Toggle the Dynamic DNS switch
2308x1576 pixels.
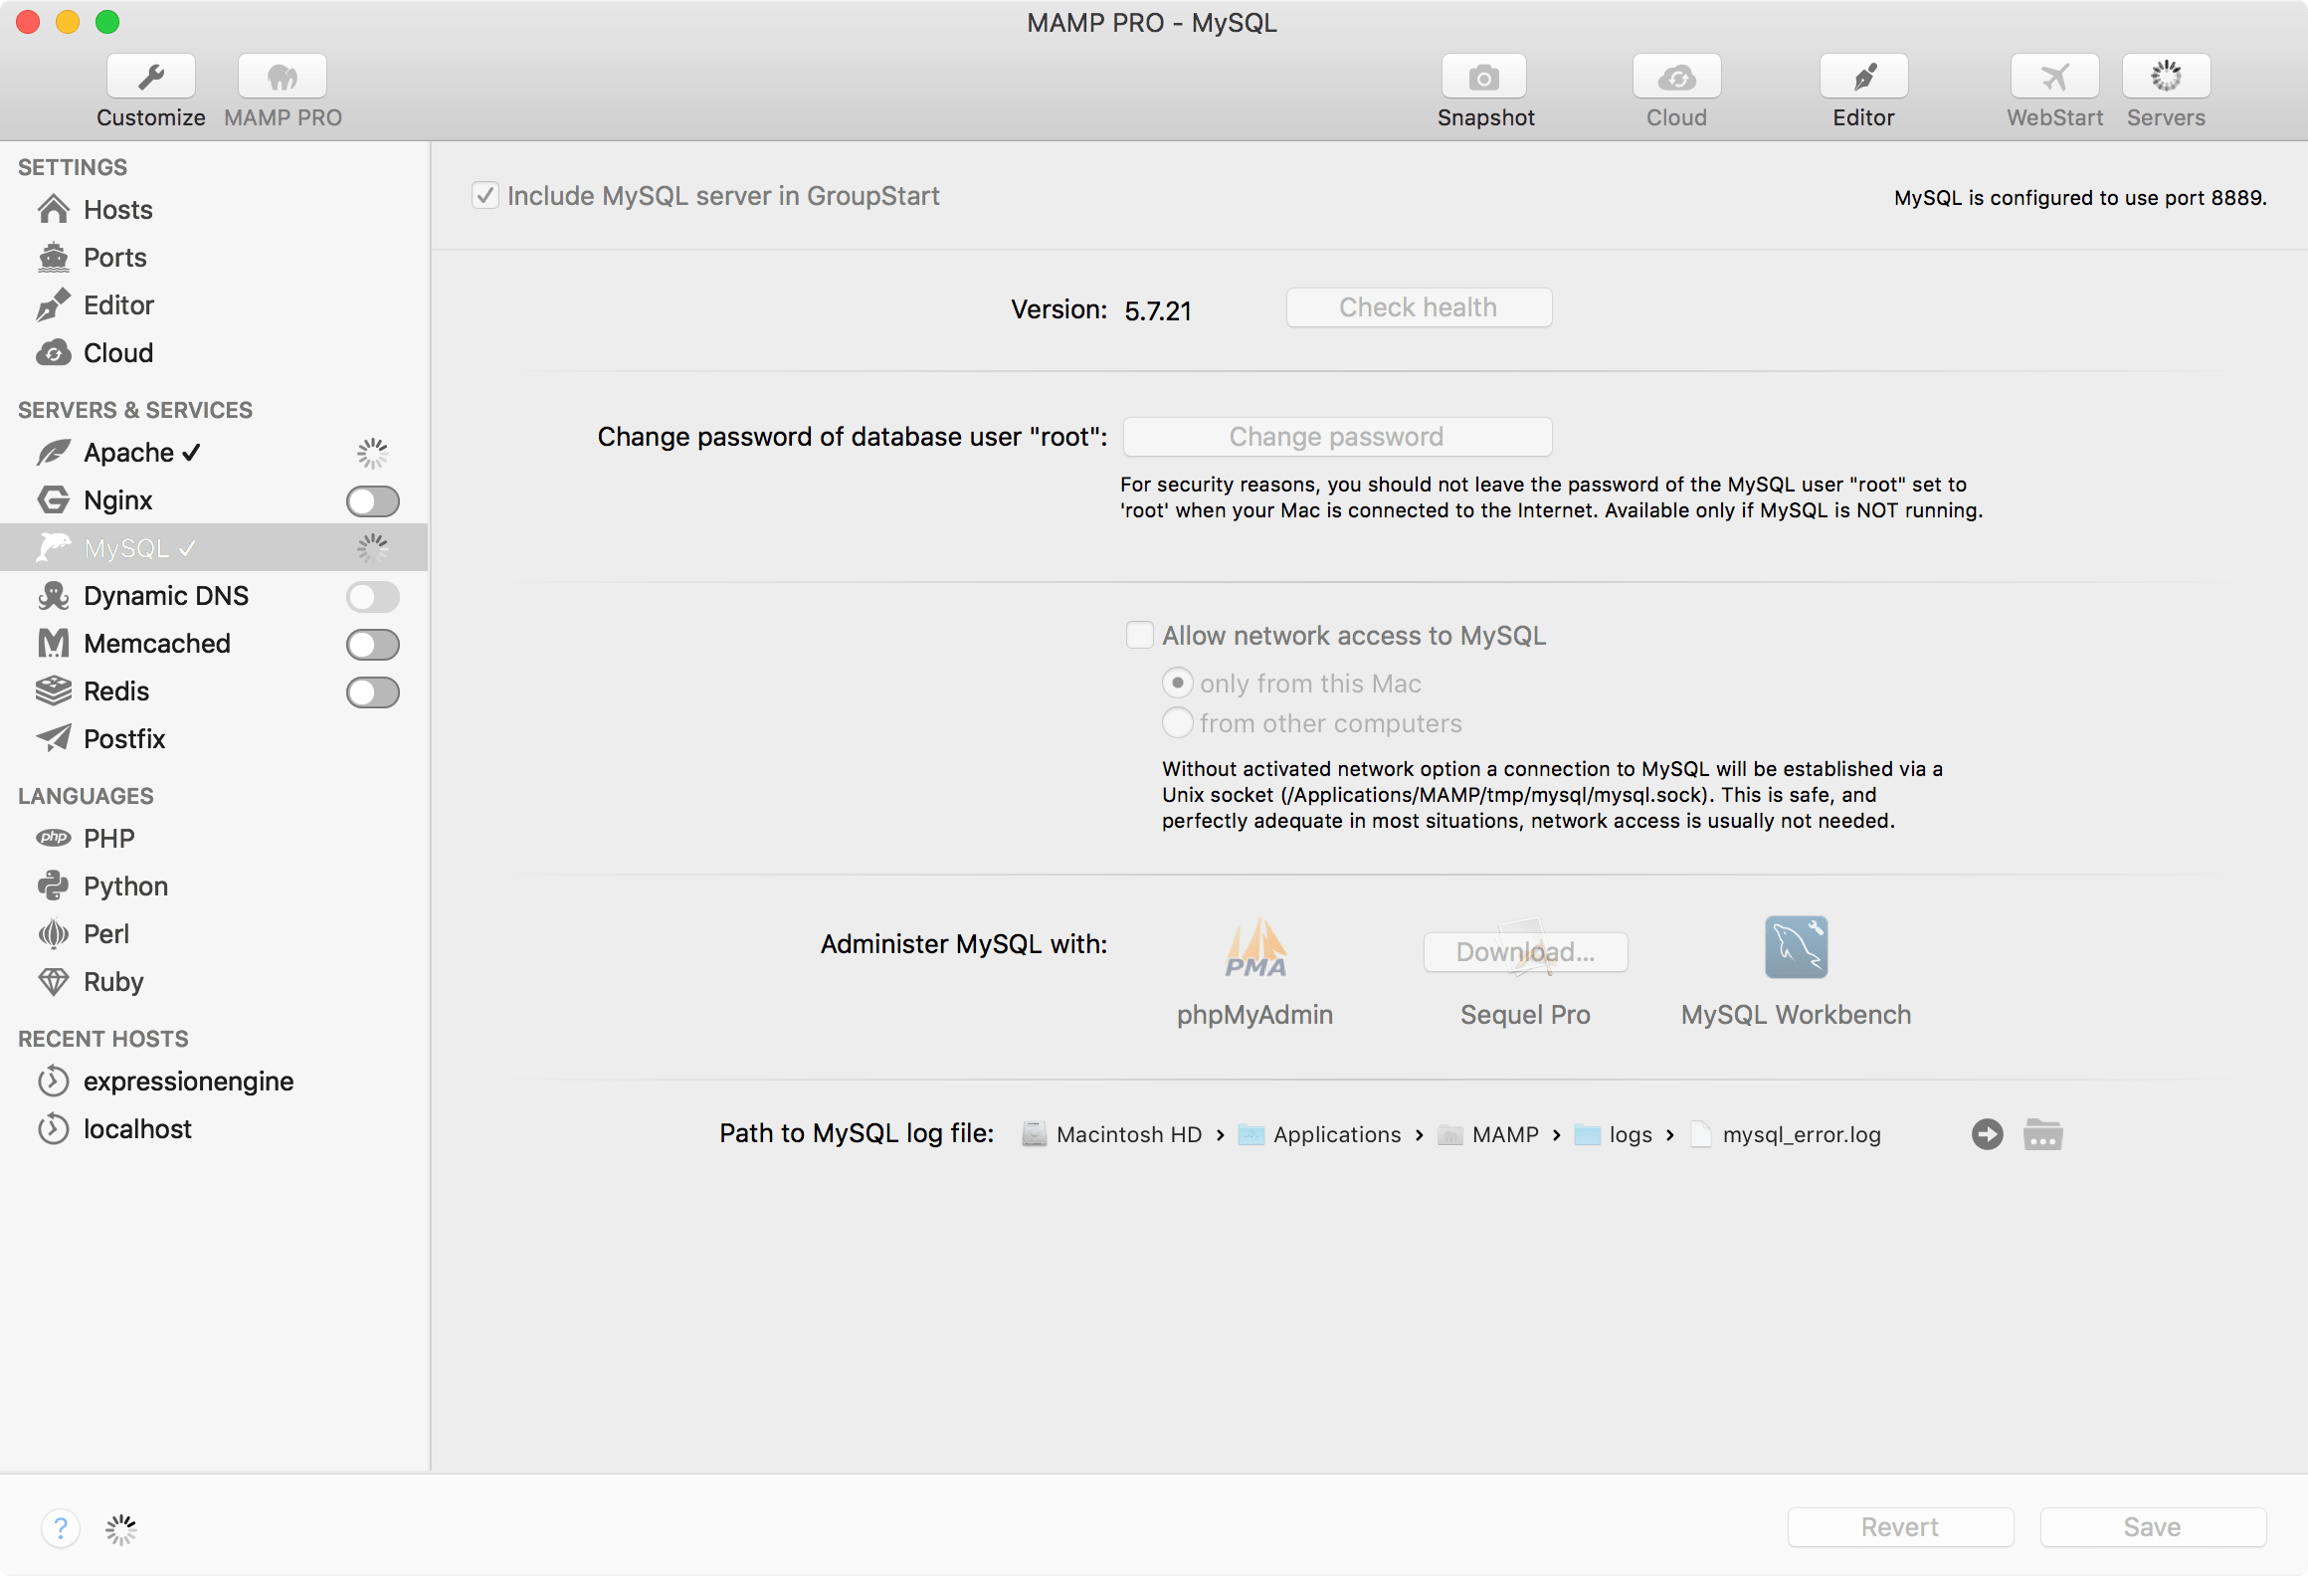tap(373, 597)
